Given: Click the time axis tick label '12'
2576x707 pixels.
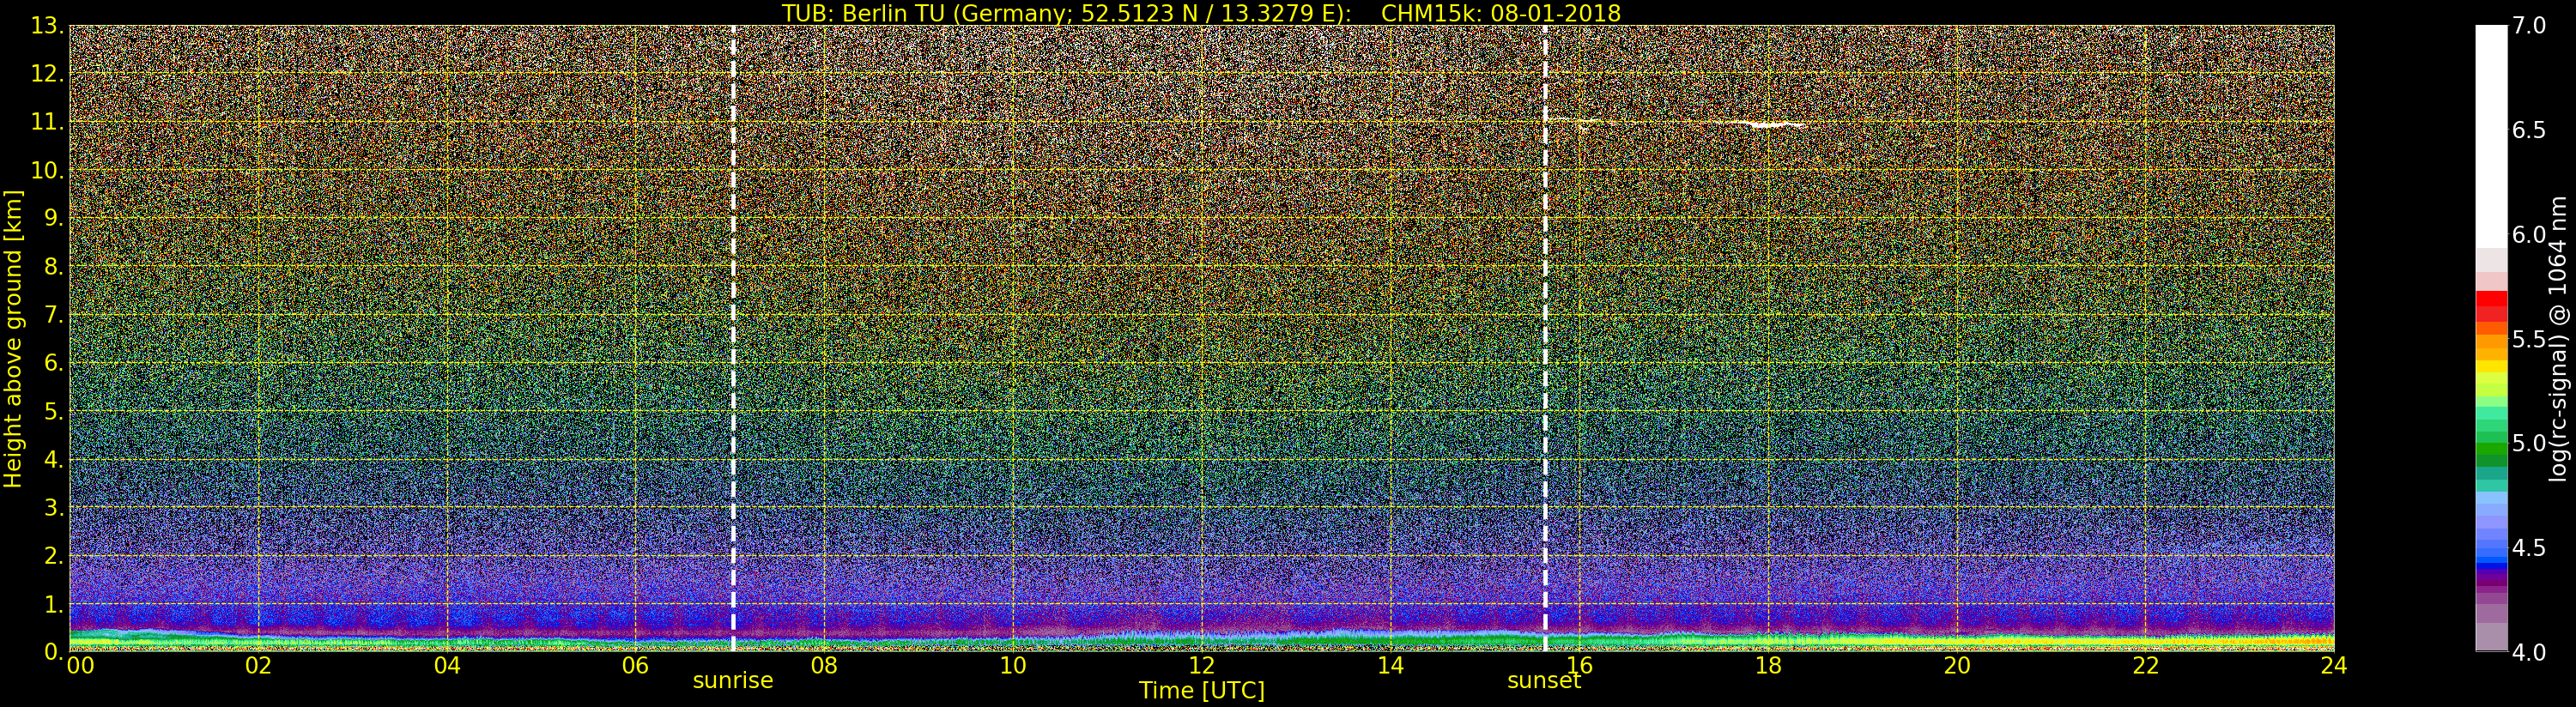Looking at the screenshot, I should 1201,666.
